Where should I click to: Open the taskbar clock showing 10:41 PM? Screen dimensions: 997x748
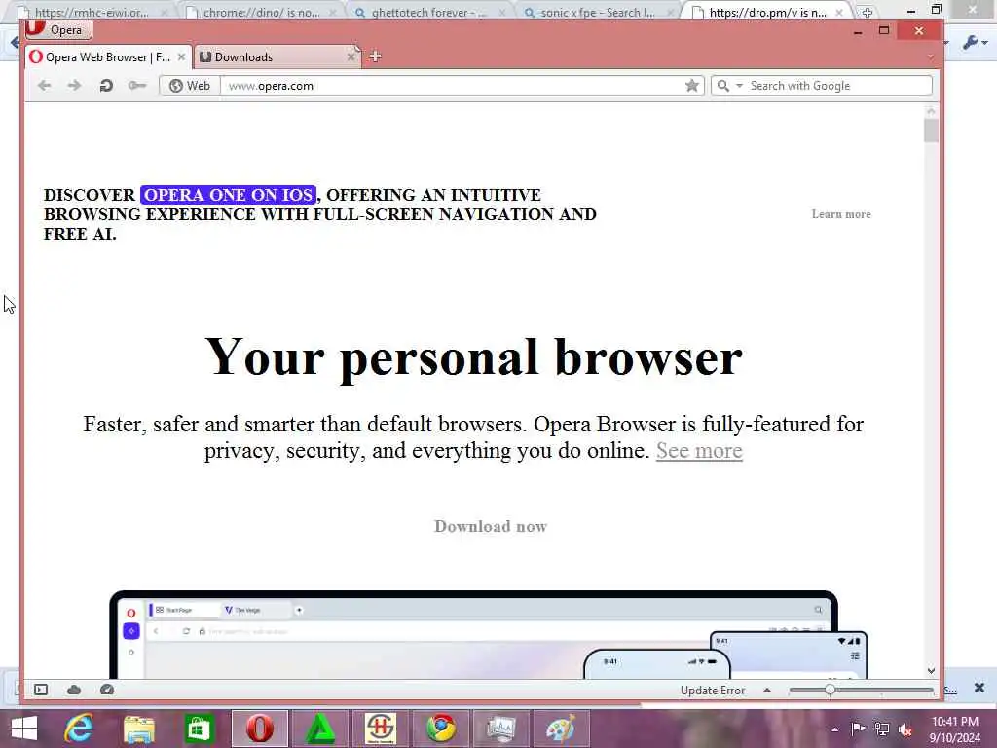coord(955,729)
